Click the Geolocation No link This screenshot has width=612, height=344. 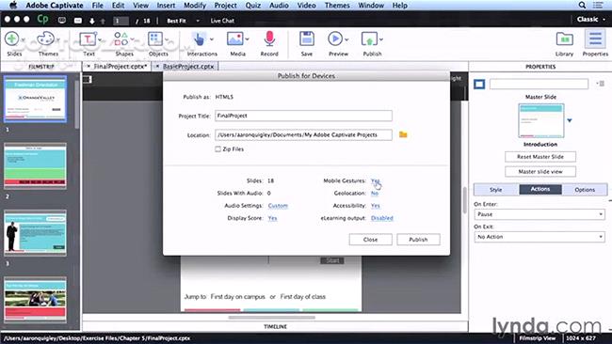[x=375, y=194]
